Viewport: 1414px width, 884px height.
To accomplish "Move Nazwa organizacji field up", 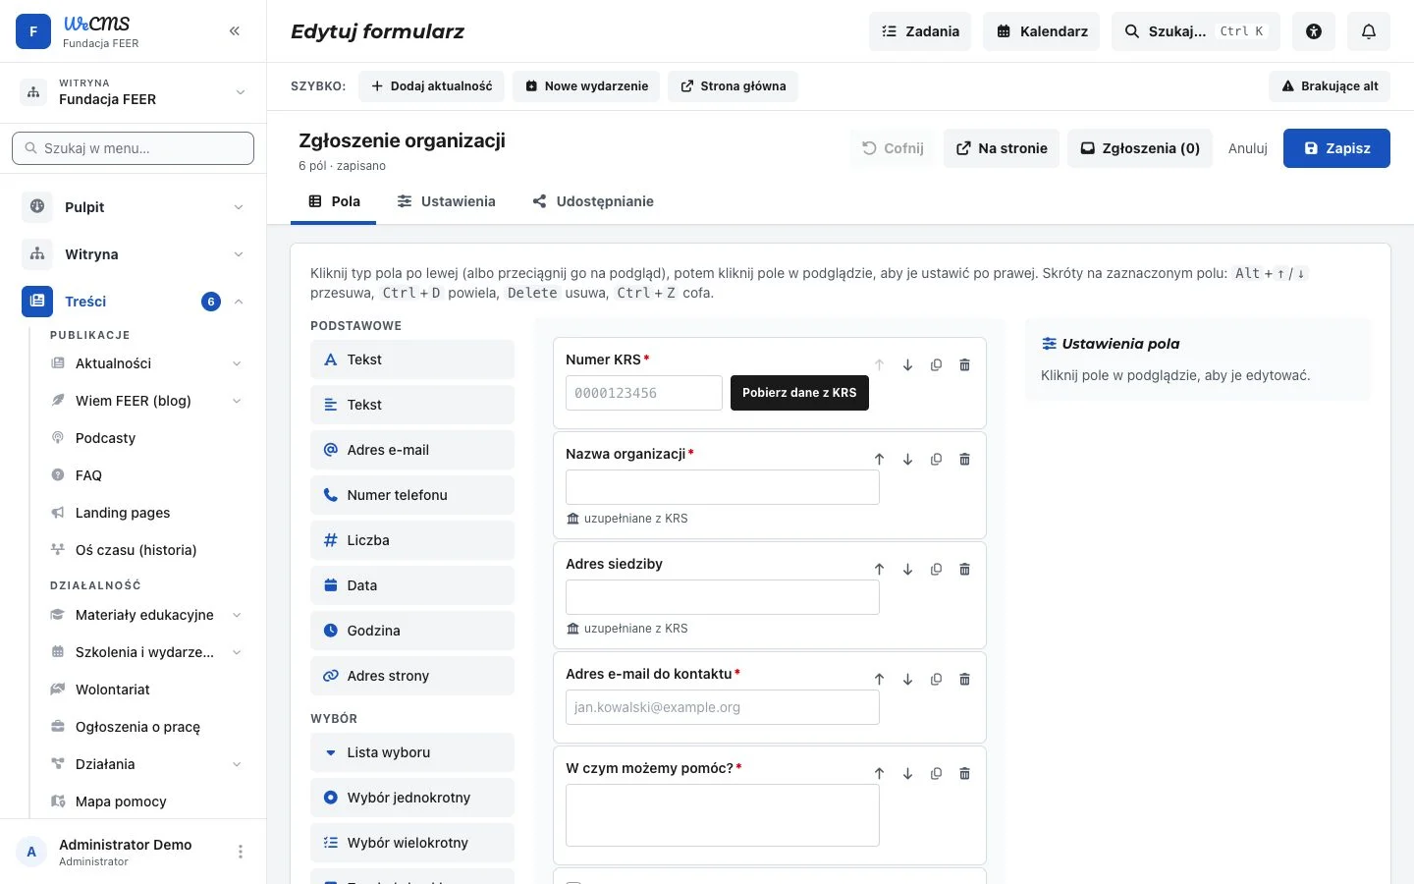I will (880, 460).
